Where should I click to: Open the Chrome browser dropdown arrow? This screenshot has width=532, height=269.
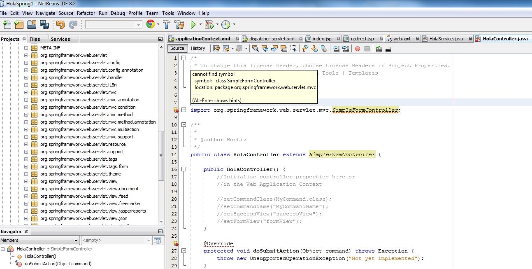point(158,25)
